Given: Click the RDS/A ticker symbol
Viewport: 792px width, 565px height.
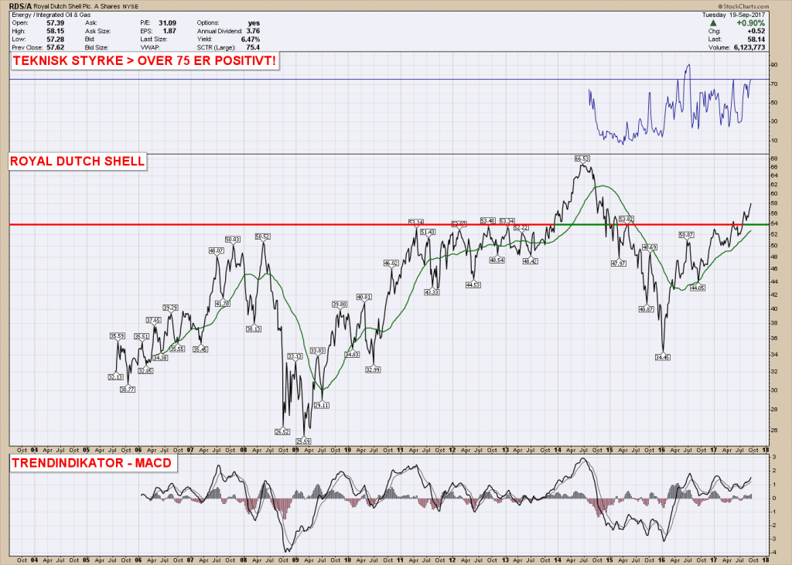Looking at the screenshot, I should pyautogui.click(x=21, y=6).
